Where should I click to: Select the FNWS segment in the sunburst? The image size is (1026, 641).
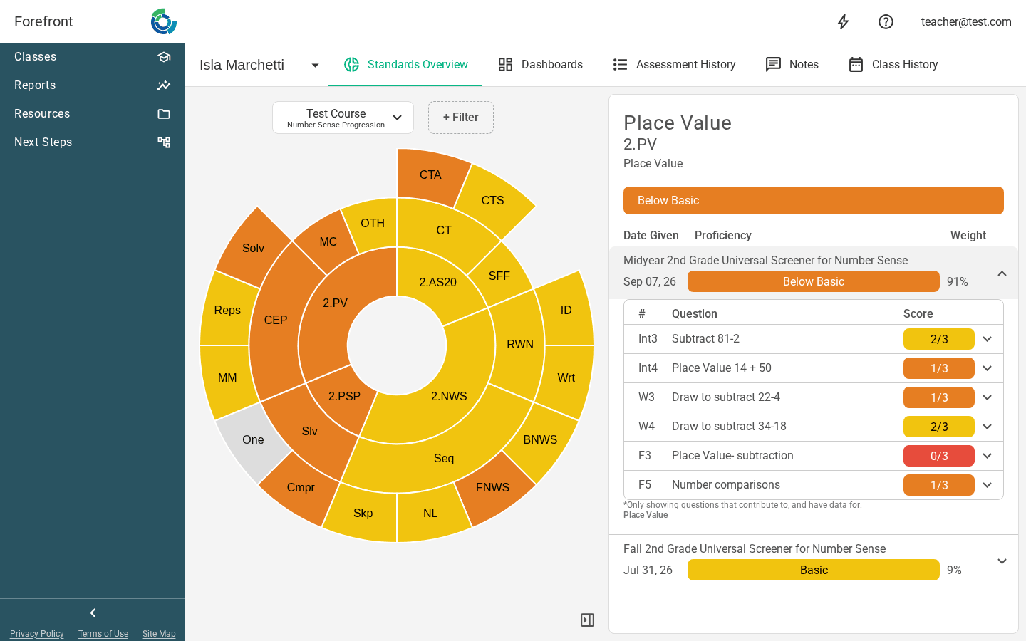point(492,488)
